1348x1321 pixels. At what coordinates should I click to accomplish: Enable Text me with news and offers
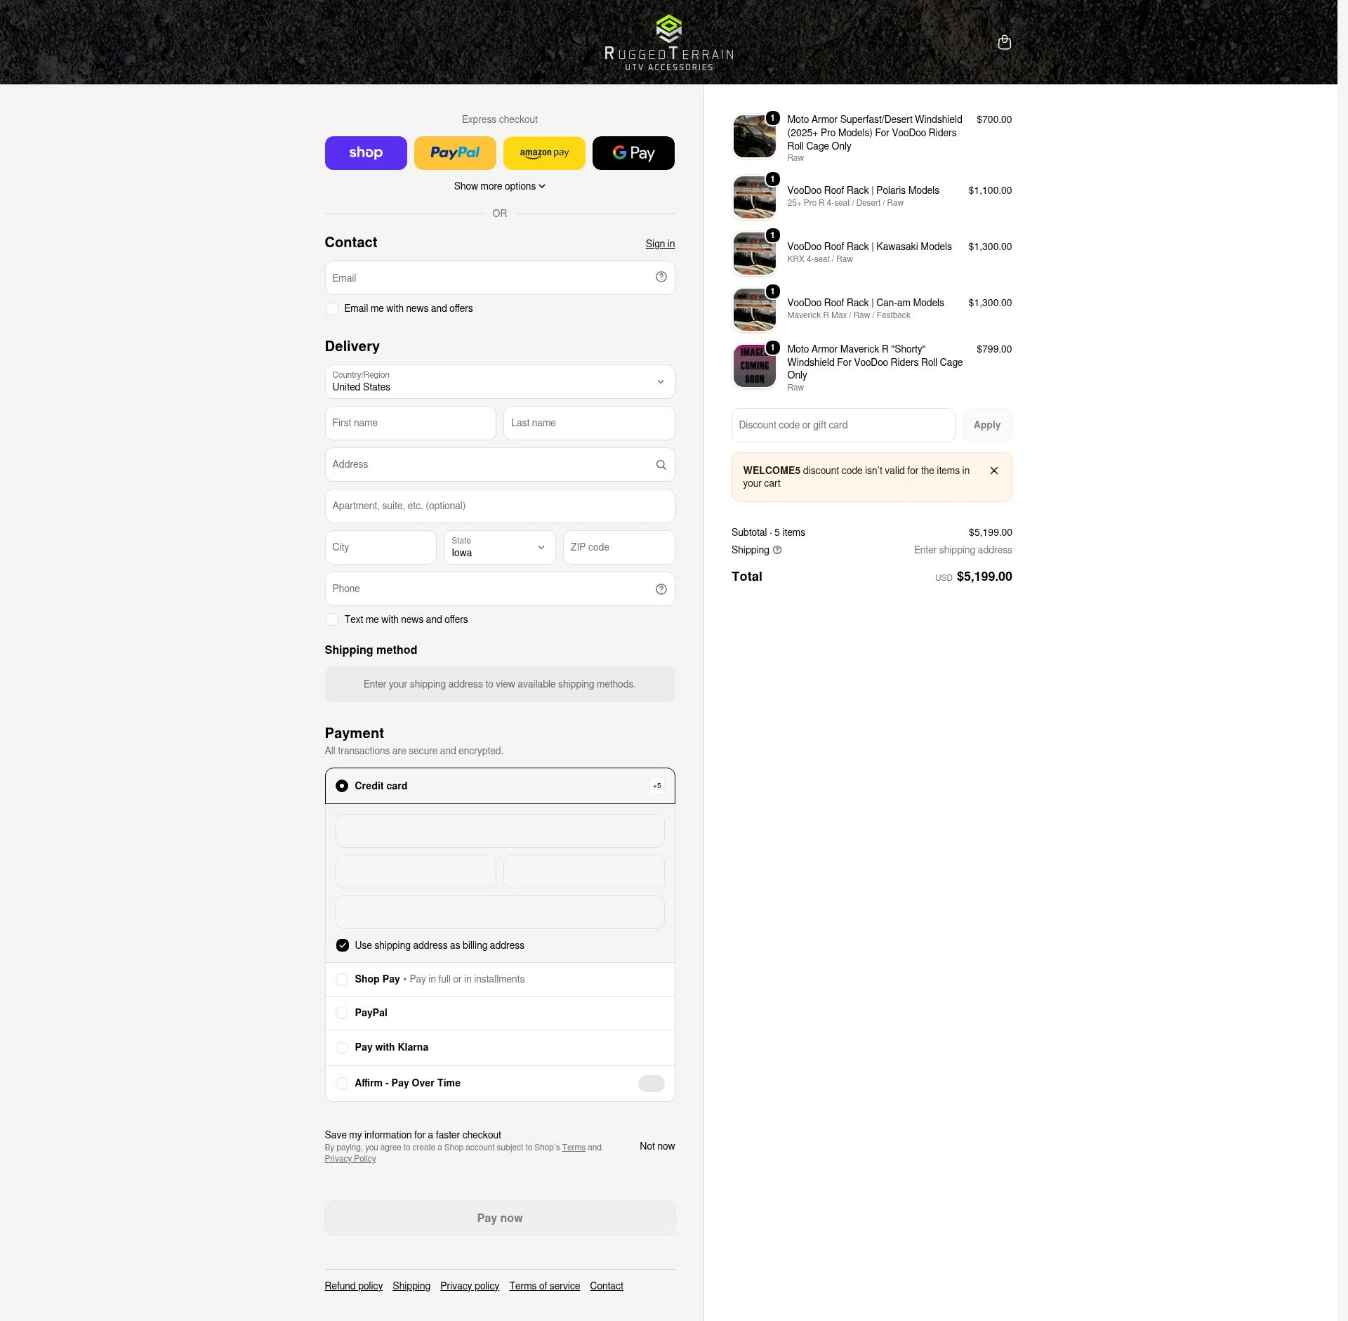pyautogui.click(x=332, y=620)
